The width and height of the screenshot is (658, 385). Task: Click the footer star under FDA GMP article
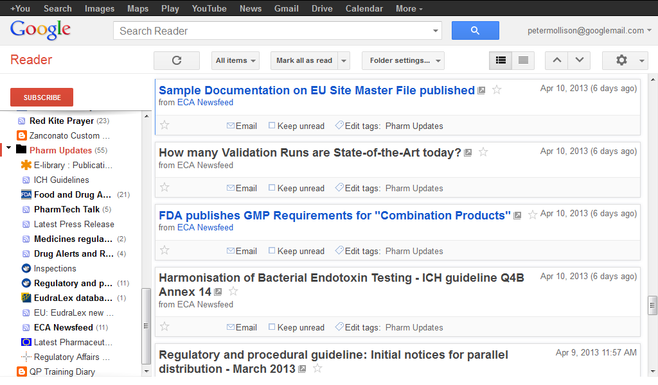pos(164,250)
